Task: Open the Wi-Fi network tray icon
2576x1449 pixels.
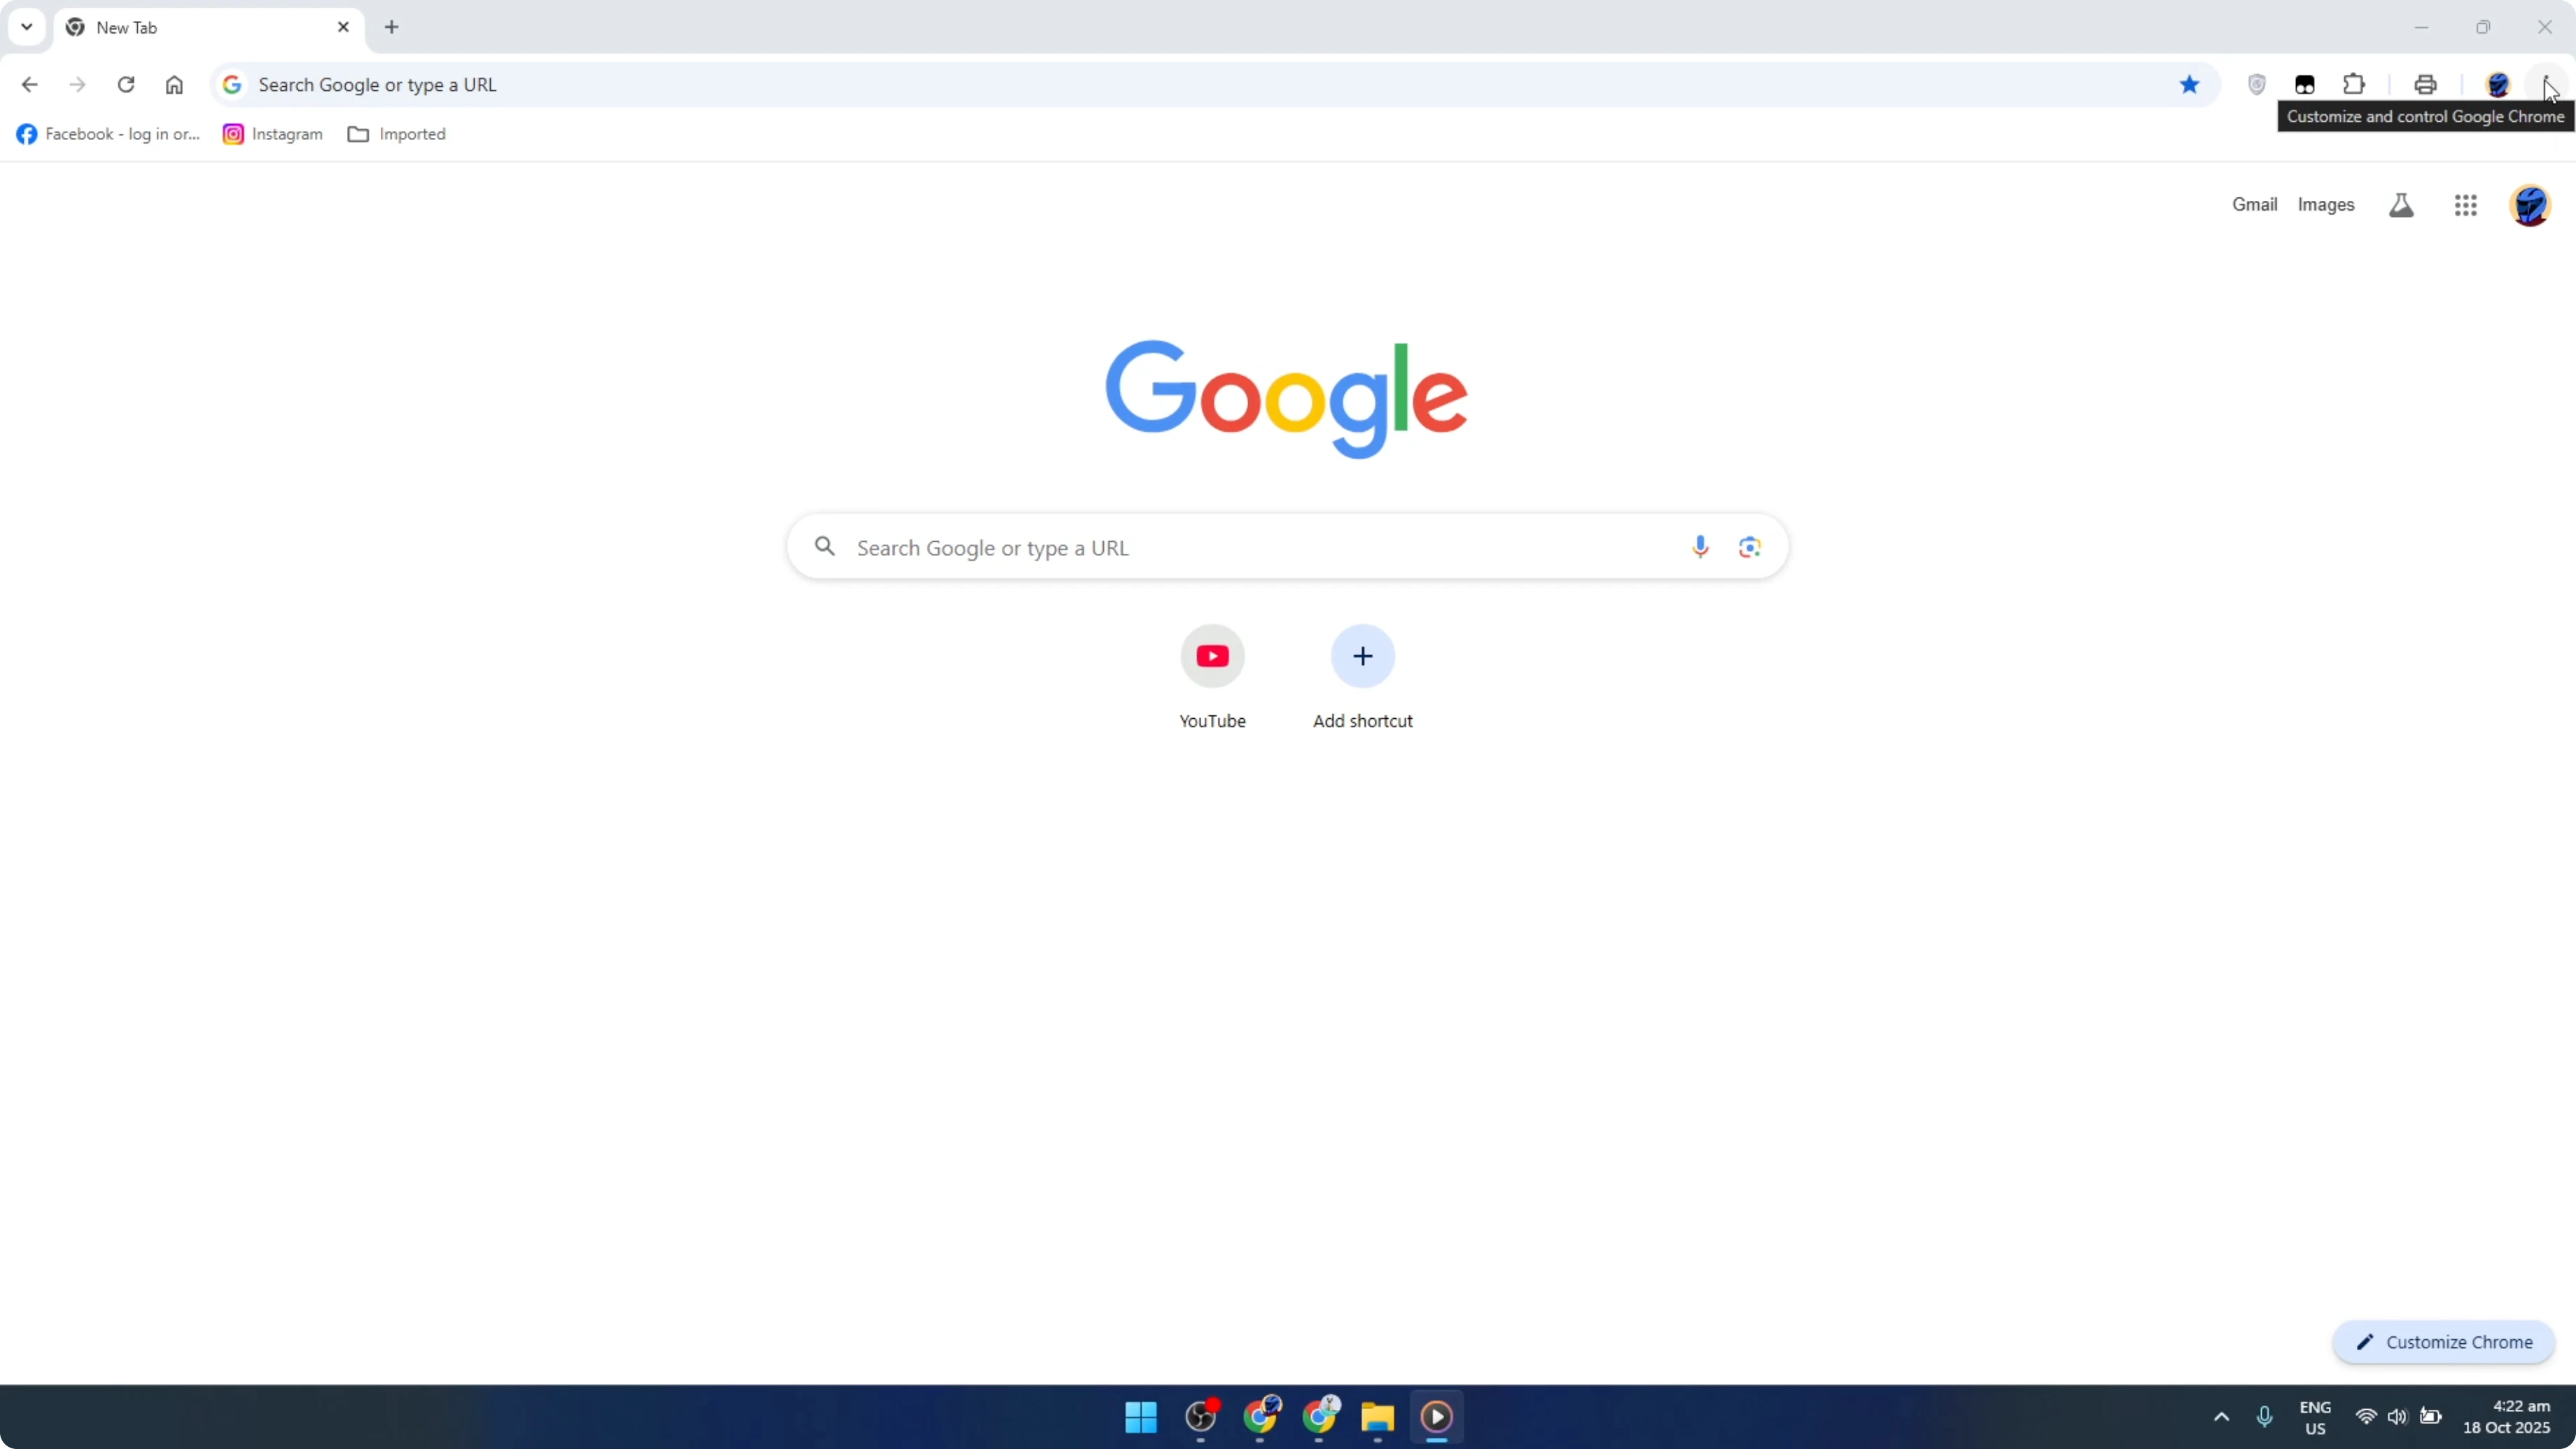Action: point(2366,1417)
